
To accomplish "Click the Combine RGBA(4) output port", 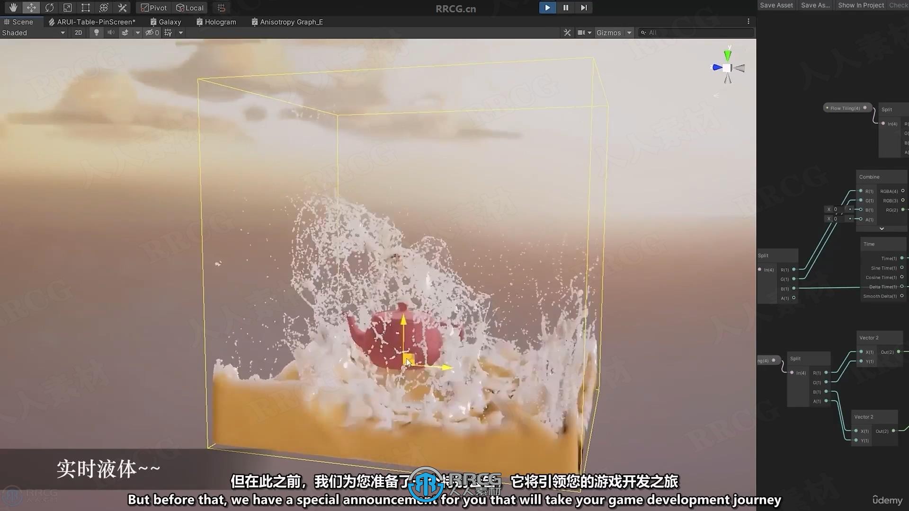I will click(x=903, y=191).
